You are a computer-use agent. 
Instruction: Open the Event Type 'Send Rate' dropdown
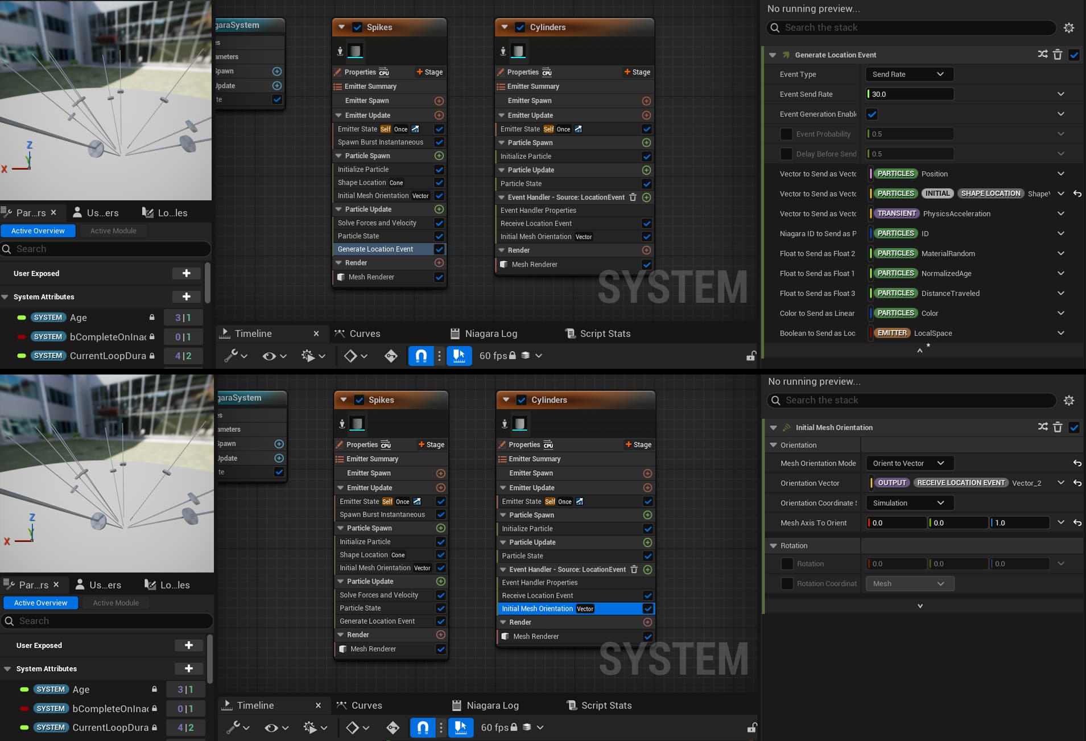[909, 75]
